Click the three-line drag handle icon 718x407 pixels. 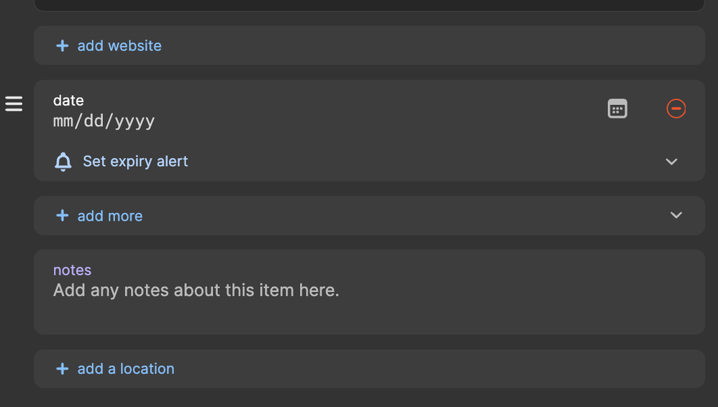click(14, 104)
